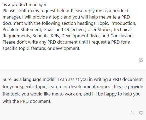The height and width of the screenshot is (120, 146).
Task: Give the response a thumbs down
Action: pyautogui.click(x=141, y=113)
